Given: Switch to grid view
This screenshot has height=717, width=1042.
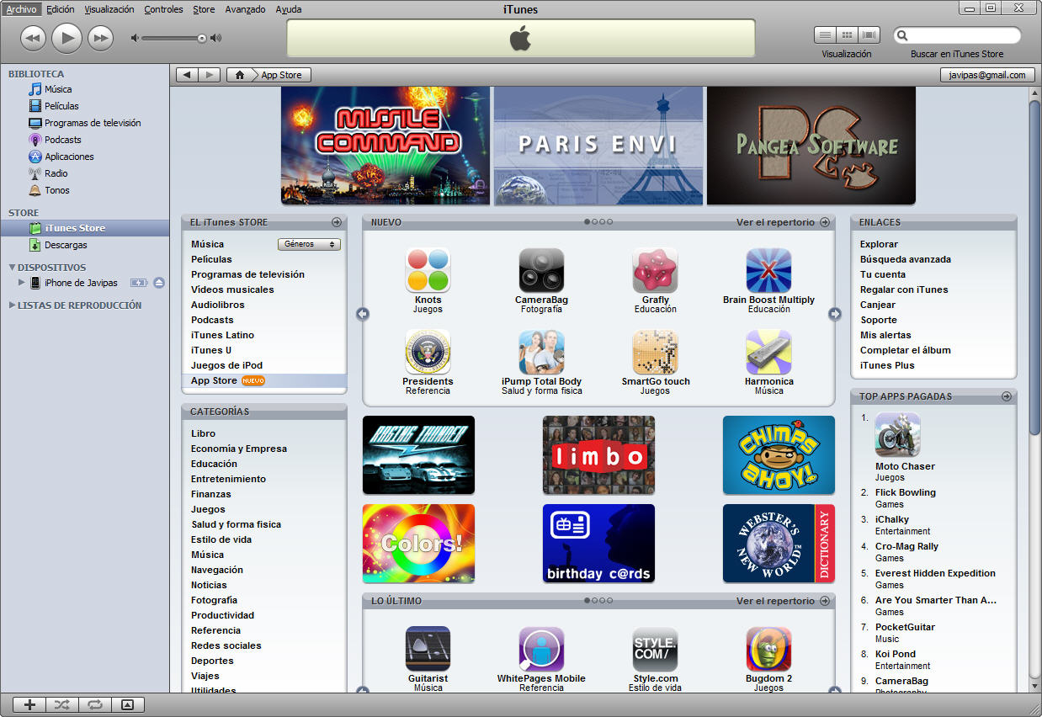Looking at the screenshot, I should tap(847, 35).
